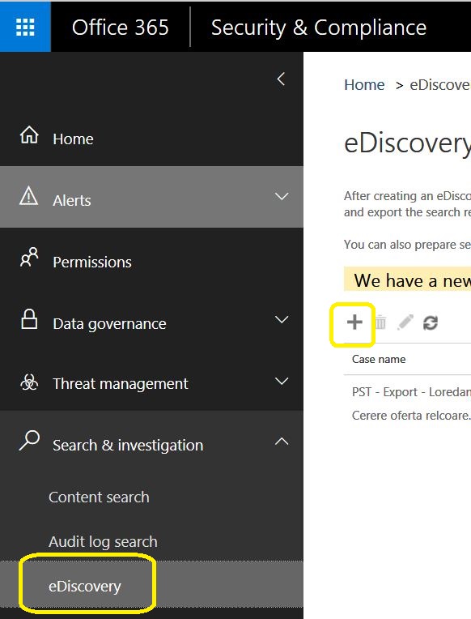This screenshot has height=619, width=471.
Task: Click the delete trash can icon
Action: pos(380,322)
